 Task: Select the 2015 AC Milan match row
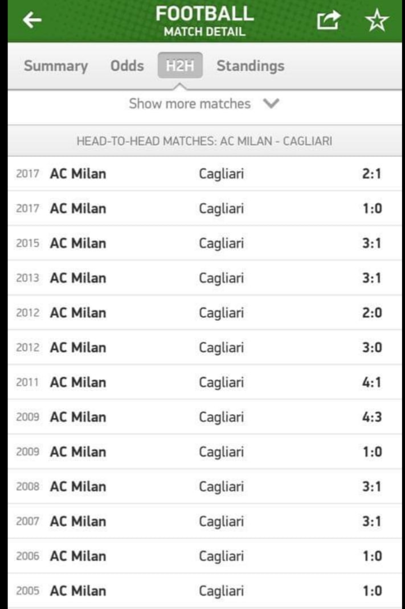point(204,243)
